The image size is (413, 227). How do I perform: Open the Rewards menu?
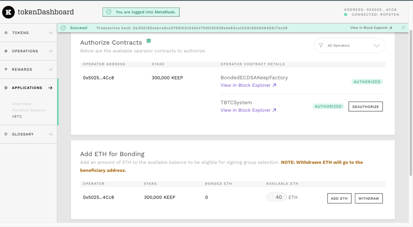[x=28, y=70]
